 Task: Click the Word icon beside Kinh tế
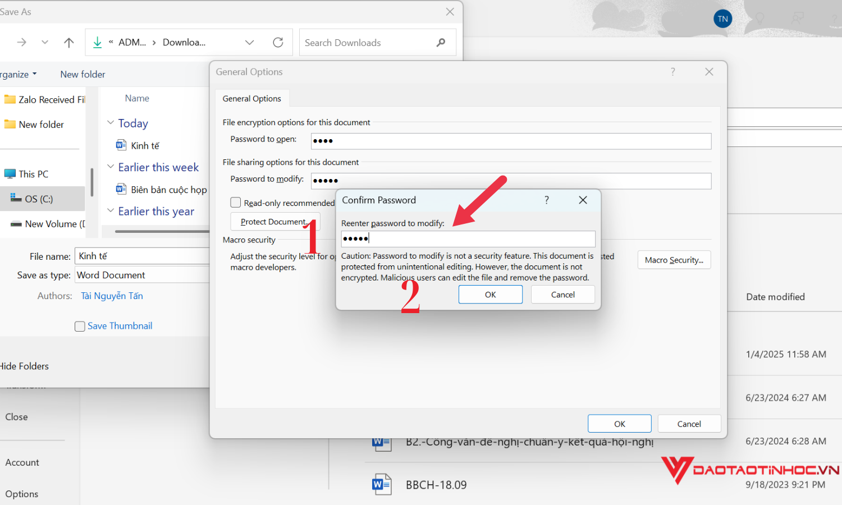[x=121, y=145]
